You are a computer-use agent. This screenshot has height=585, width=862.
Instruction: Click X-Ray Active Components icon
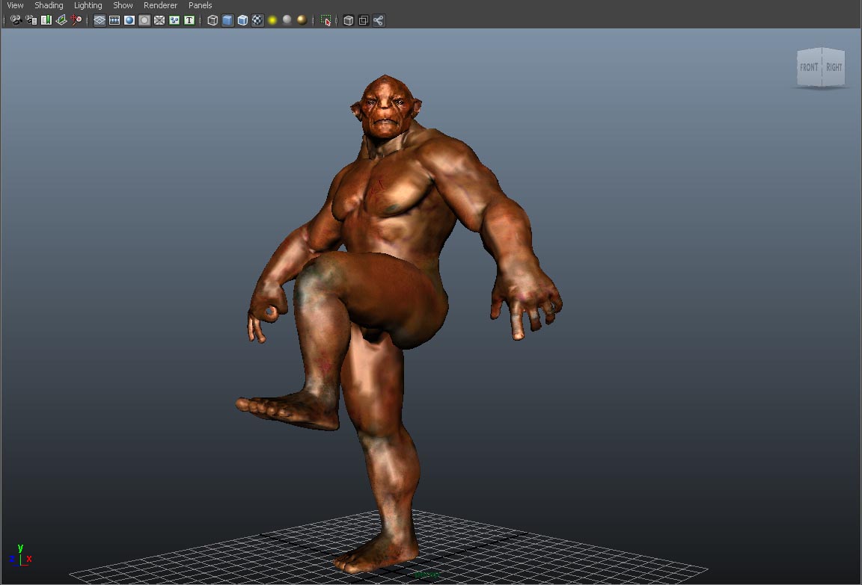click(x=364, y=20)
